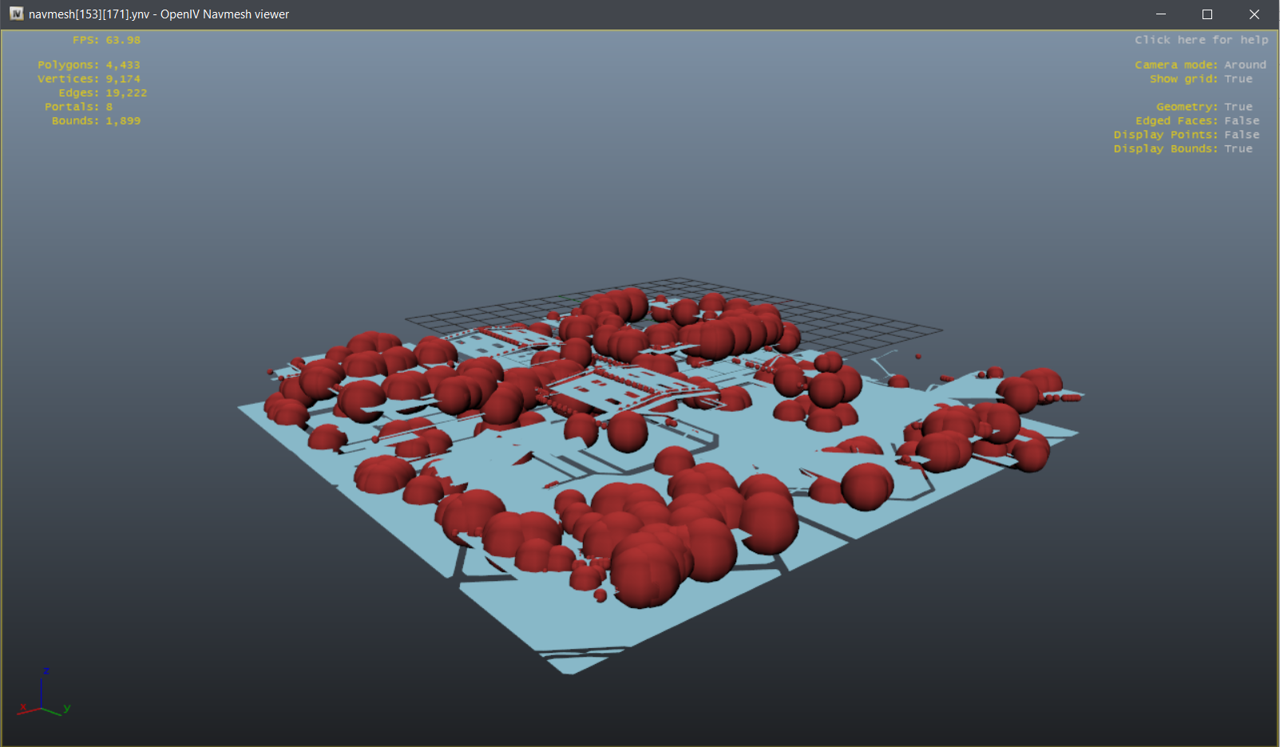The height and width of the screenshot is (747, 1280).
Task: Click the "Camera mode: Around" setting
Action: pyautogui.click(x=1200, y=65)
